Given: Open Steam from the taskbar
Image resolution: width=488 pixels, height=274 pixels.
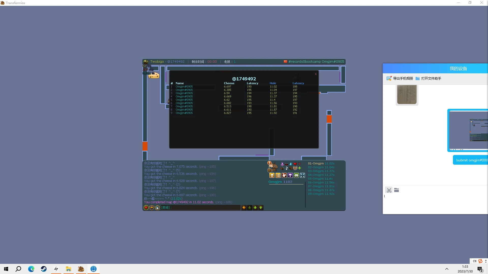Looking at the screenshot, I should tap(43, 269).
